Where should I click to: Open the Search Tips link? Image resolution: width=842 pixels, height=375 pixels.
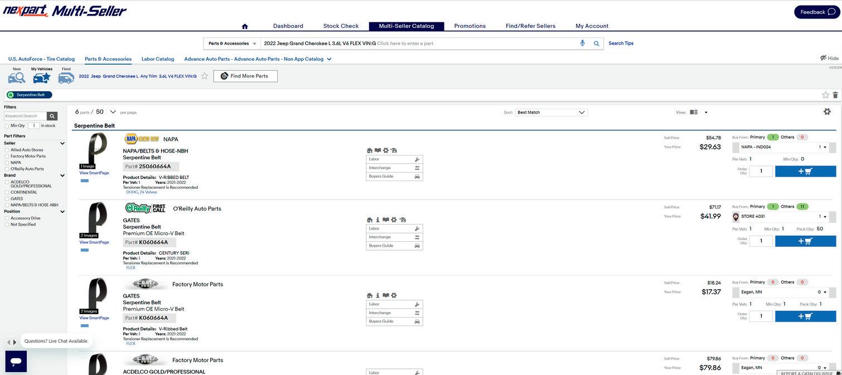pyautogui.click(x=621, y=43)
